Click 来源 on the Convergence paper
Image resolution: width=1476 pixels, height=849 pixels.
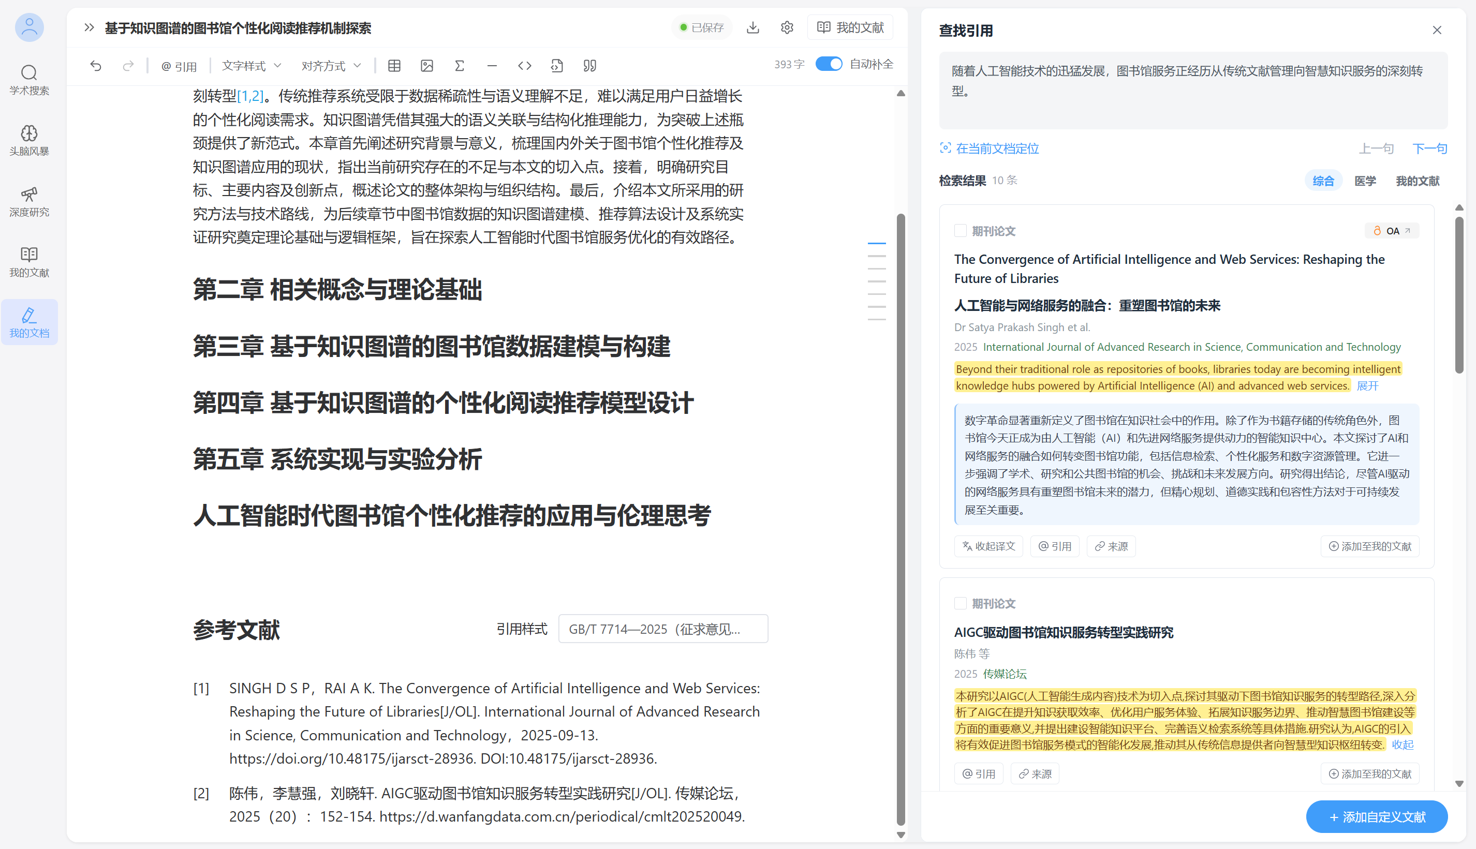coord(1111,546)
